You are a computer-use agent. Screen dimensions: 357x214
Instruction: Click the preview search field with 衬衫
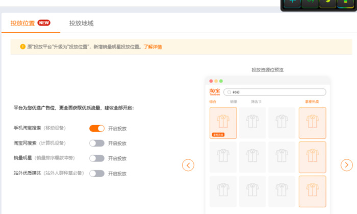point(275,92)
